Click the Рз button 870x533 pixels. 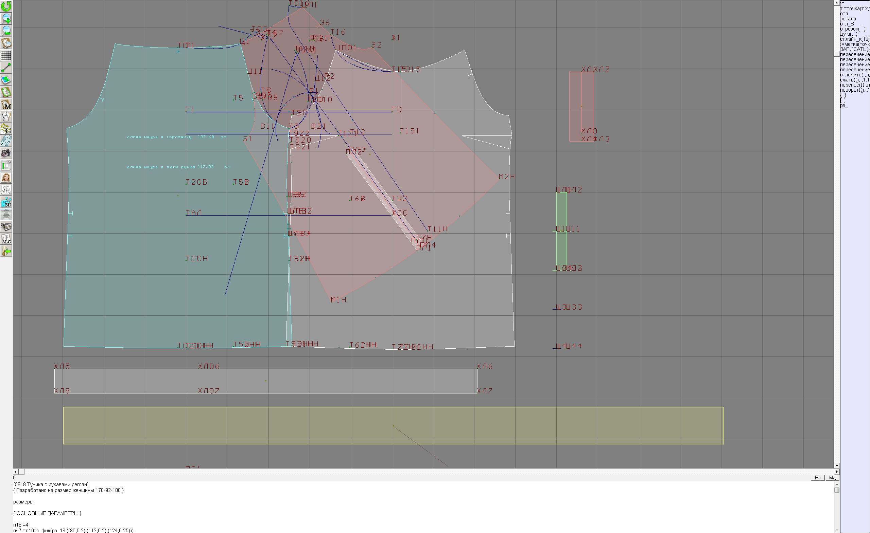tap(817, 477)
